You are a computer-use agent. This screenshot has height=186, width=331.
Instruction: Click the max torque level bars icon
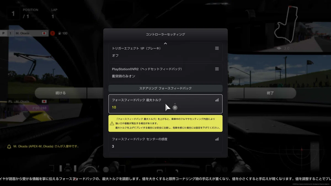coord(217,100)
